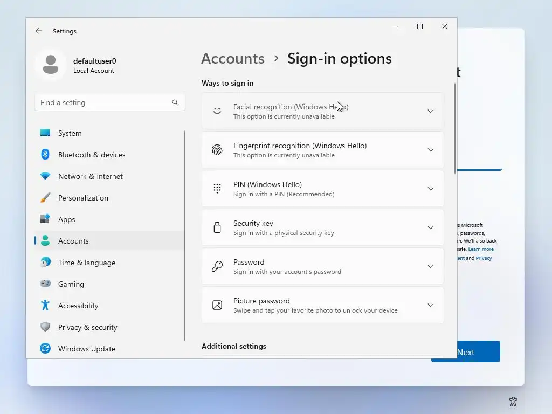The height and width of the screenshot is (414, 552).
Task: Expand PIN (Windows Hello) chevron
Action: (431, 189)
